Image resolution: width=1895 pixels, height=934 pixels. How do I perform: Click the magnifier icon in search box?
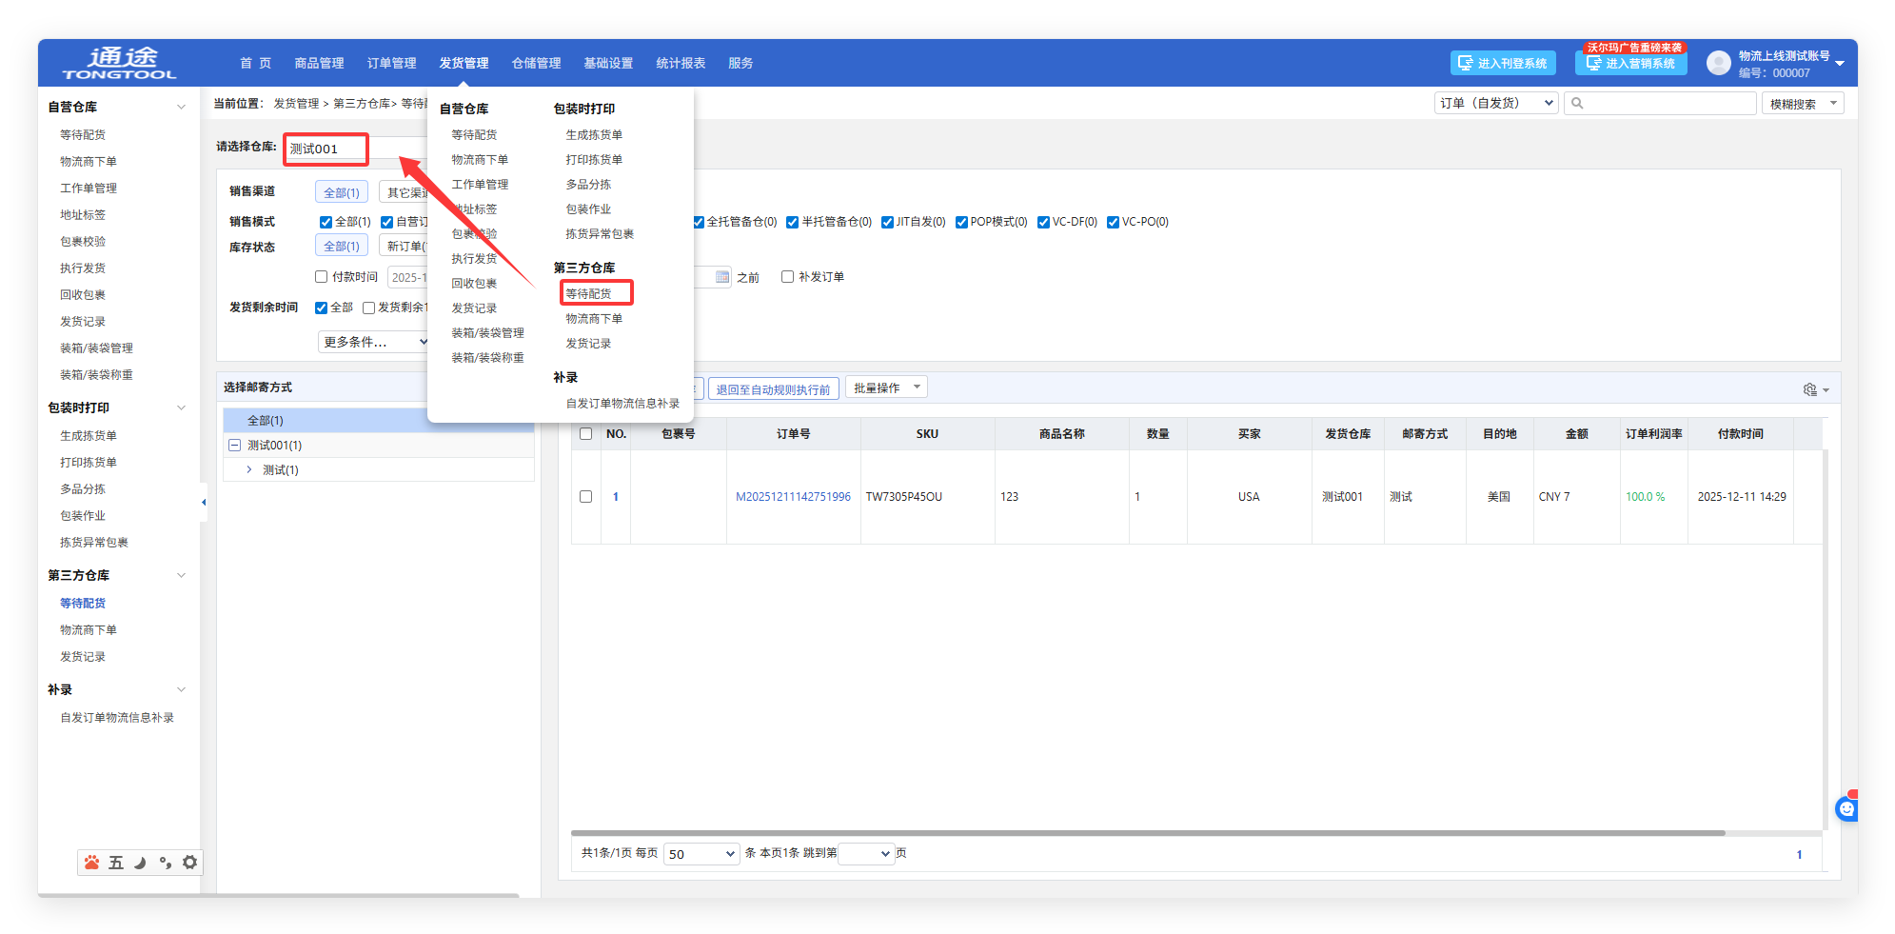point(1577,104)
